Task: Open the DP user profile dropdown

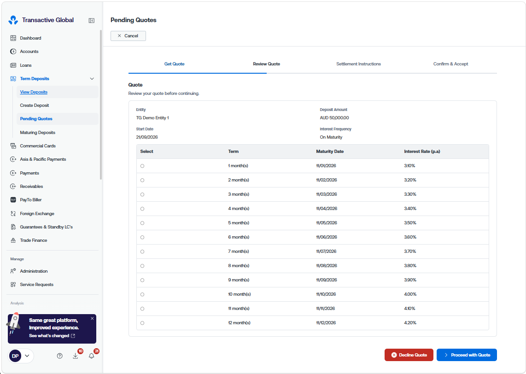Action: click(21, 356)
